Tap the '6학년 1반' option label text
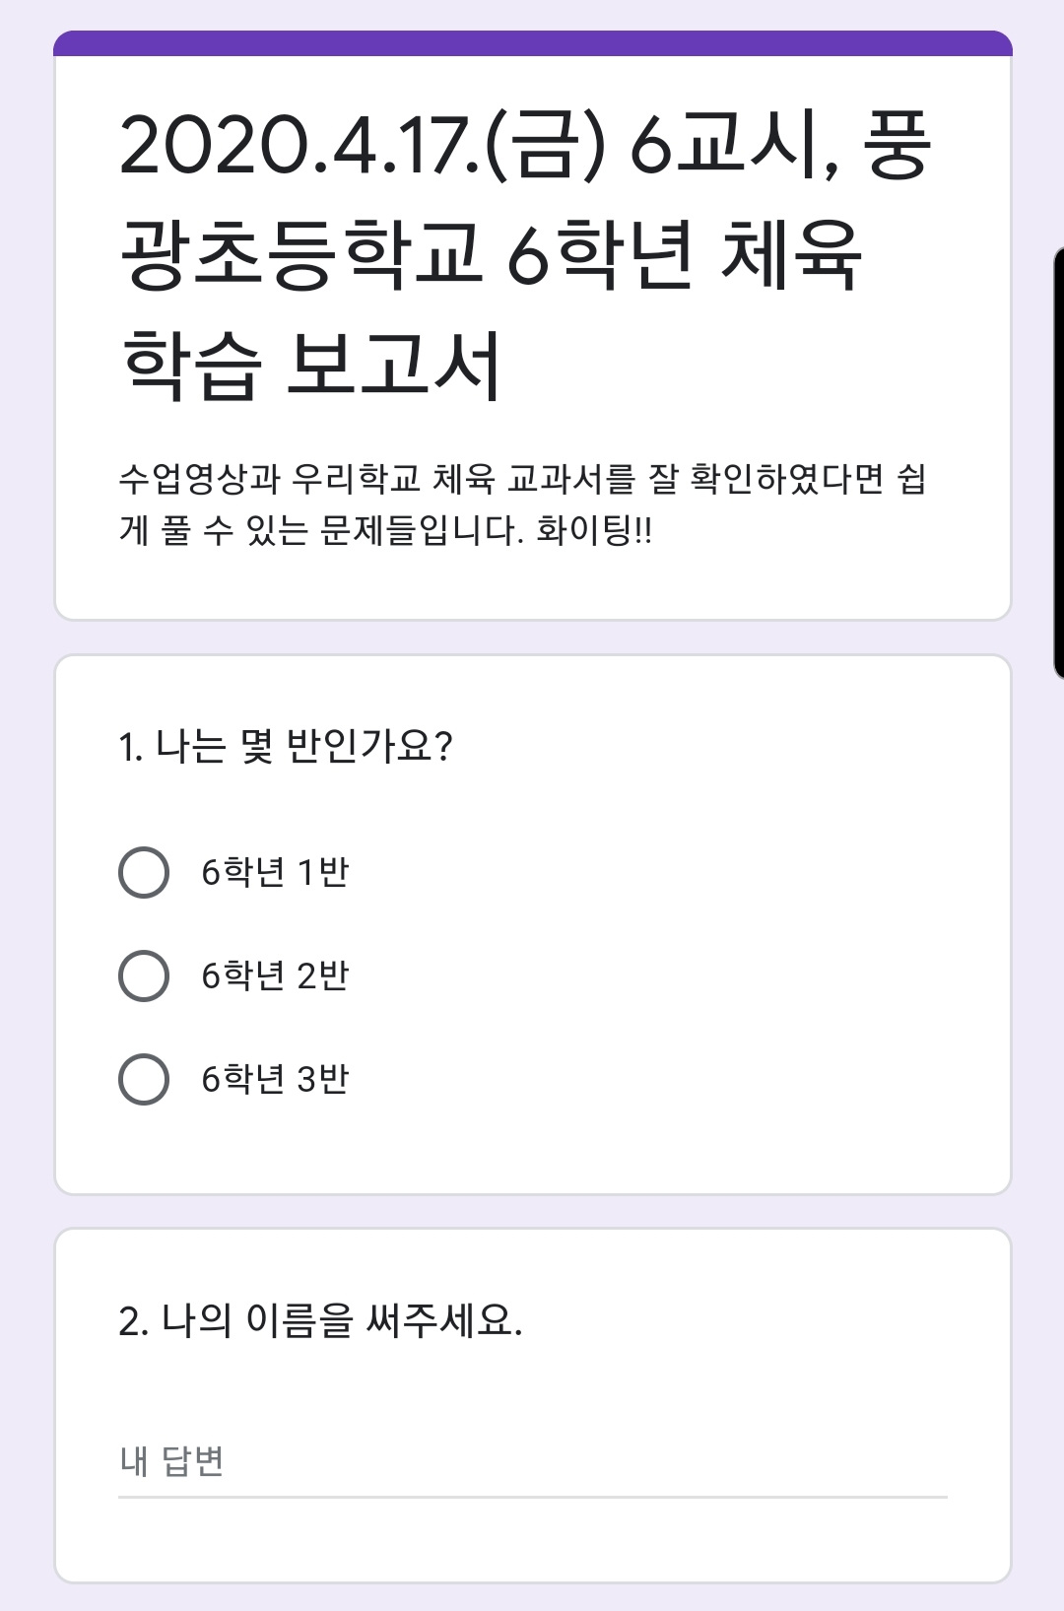 click(275, 872)
